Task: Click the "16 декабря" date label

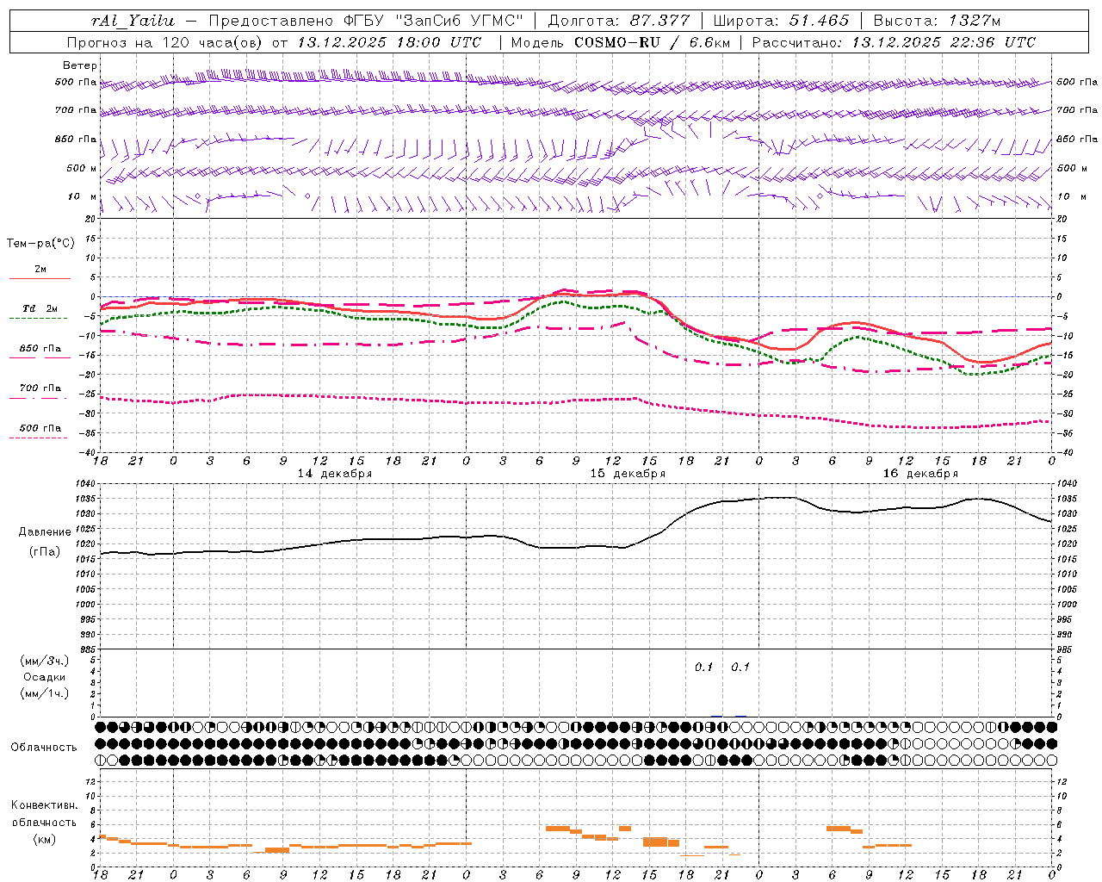Action: 920,474
